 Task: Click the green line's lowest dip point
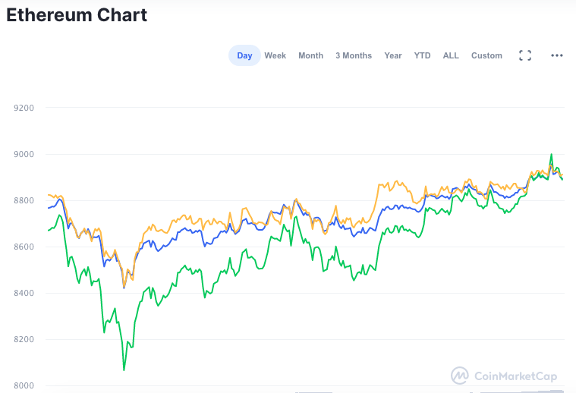coord(124,370)
